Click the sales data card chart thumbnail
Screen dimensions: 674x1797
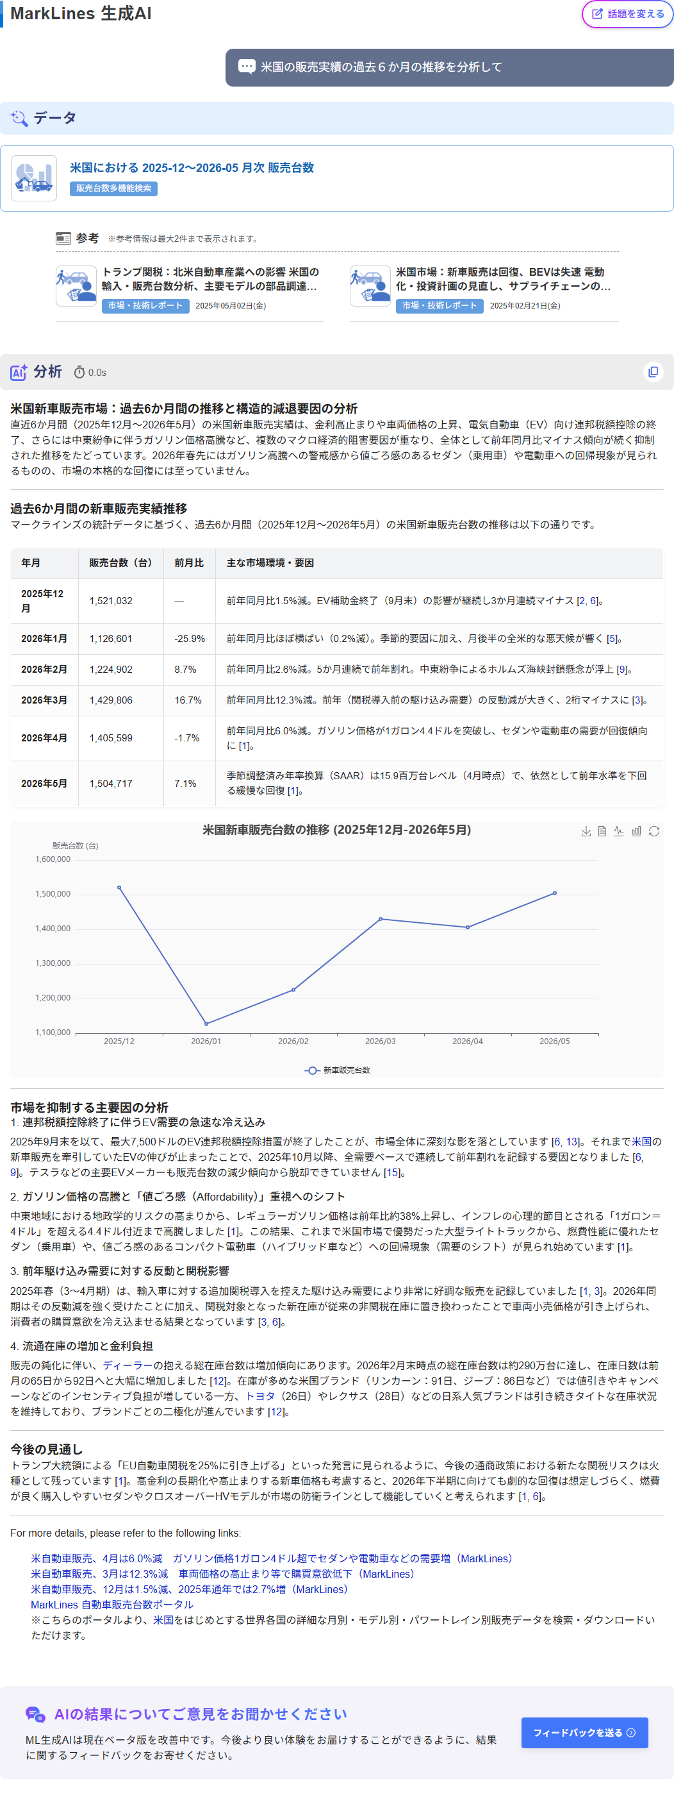point(34,178)
